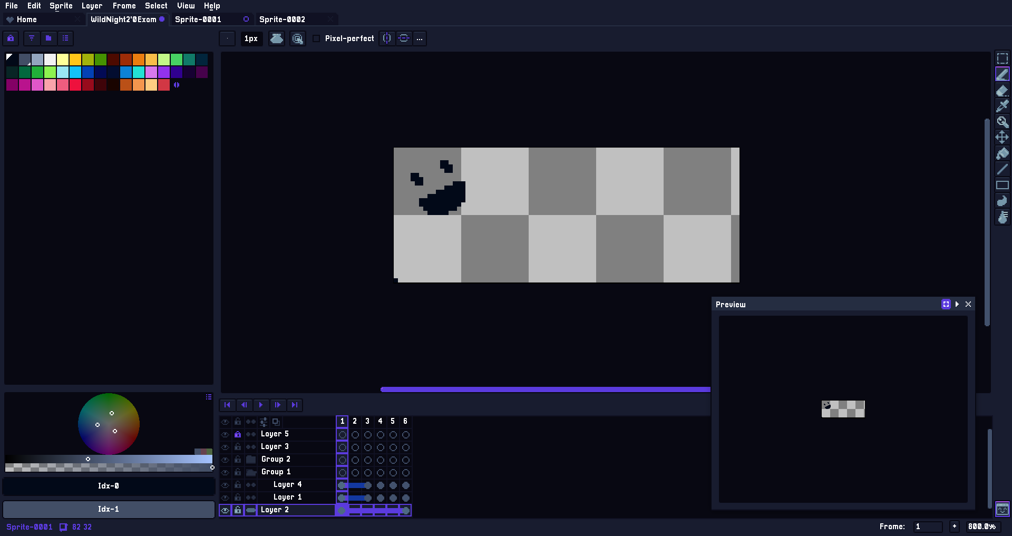Viewport: 1012px width, 536px height.
Task: Expand the Group 2 folder
Action: coord(251,460)
